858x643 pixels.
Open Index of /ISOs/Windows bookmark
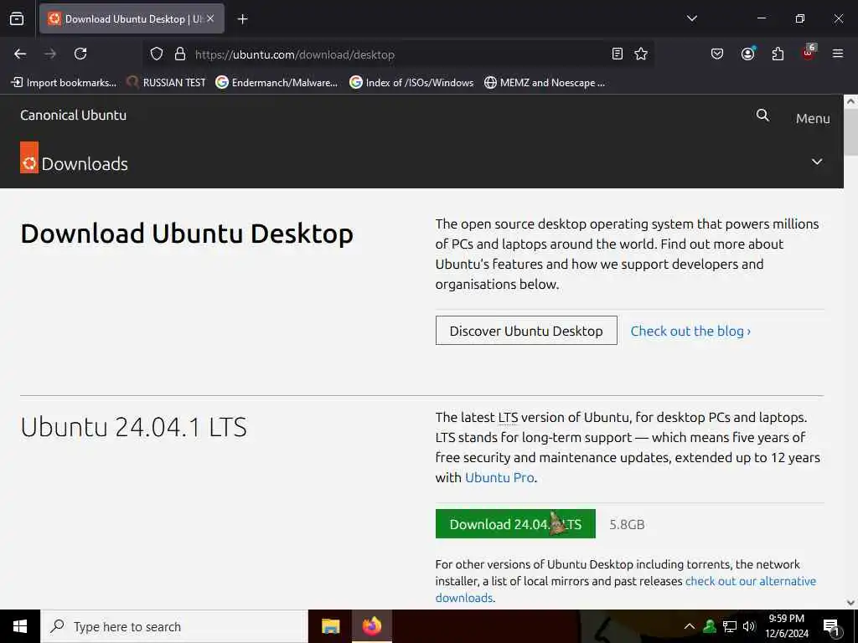[x=411, y=83]
